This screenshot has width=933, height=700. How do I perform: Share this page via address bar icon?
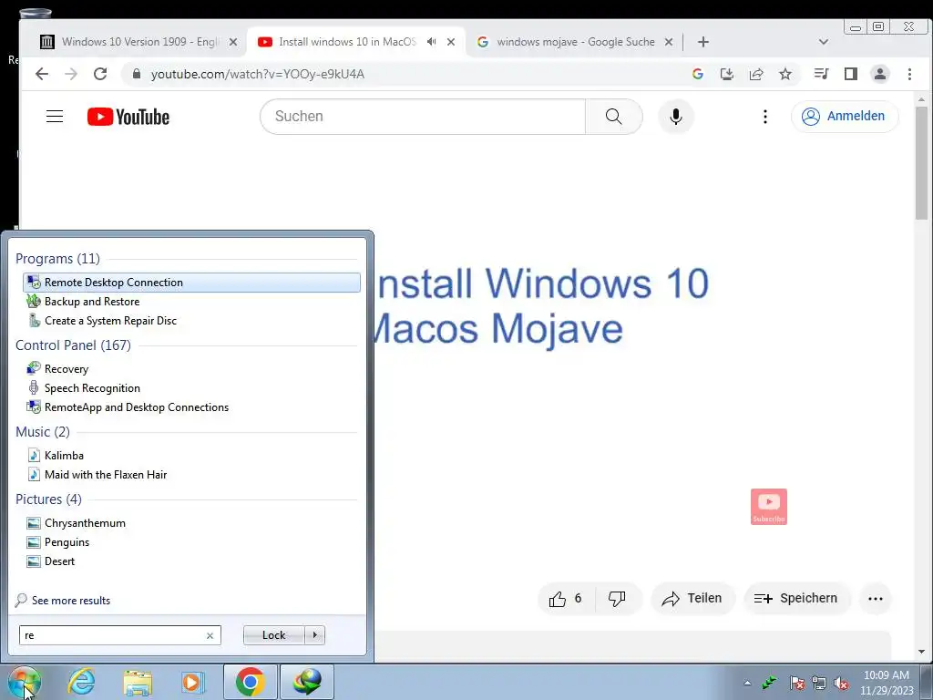pos(756,74)
